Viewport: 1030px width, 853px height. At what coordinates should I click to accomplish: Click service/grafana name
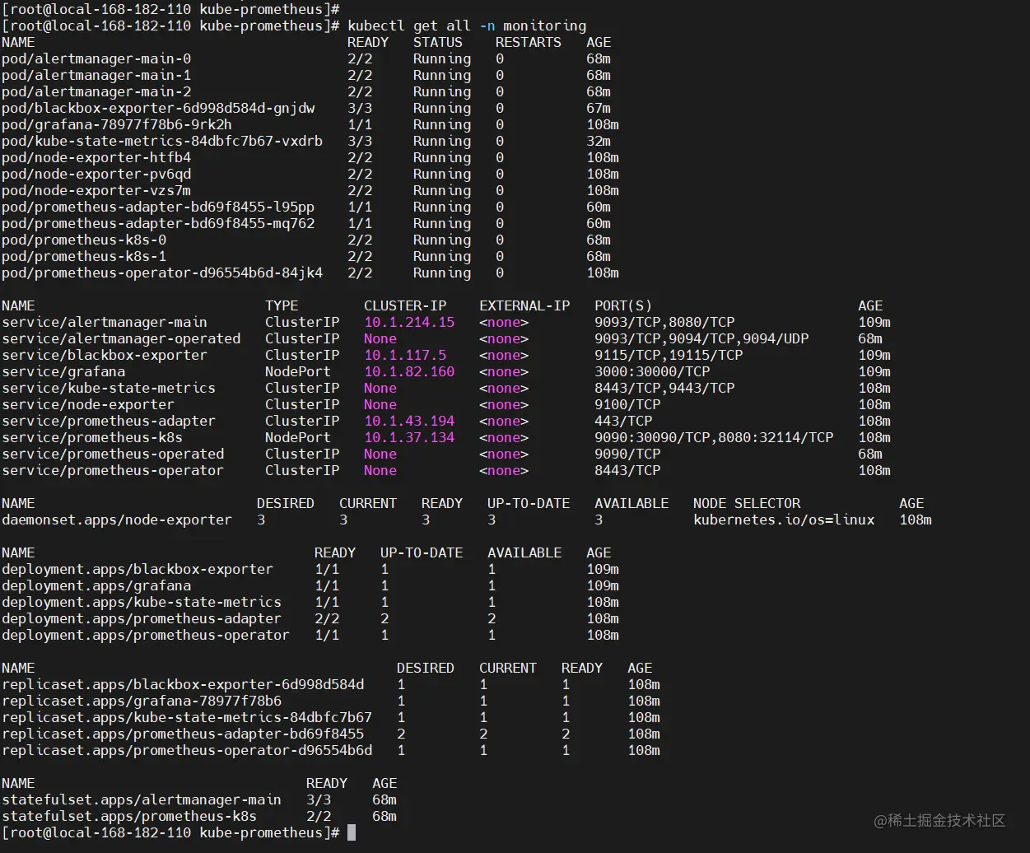(63, 372)
